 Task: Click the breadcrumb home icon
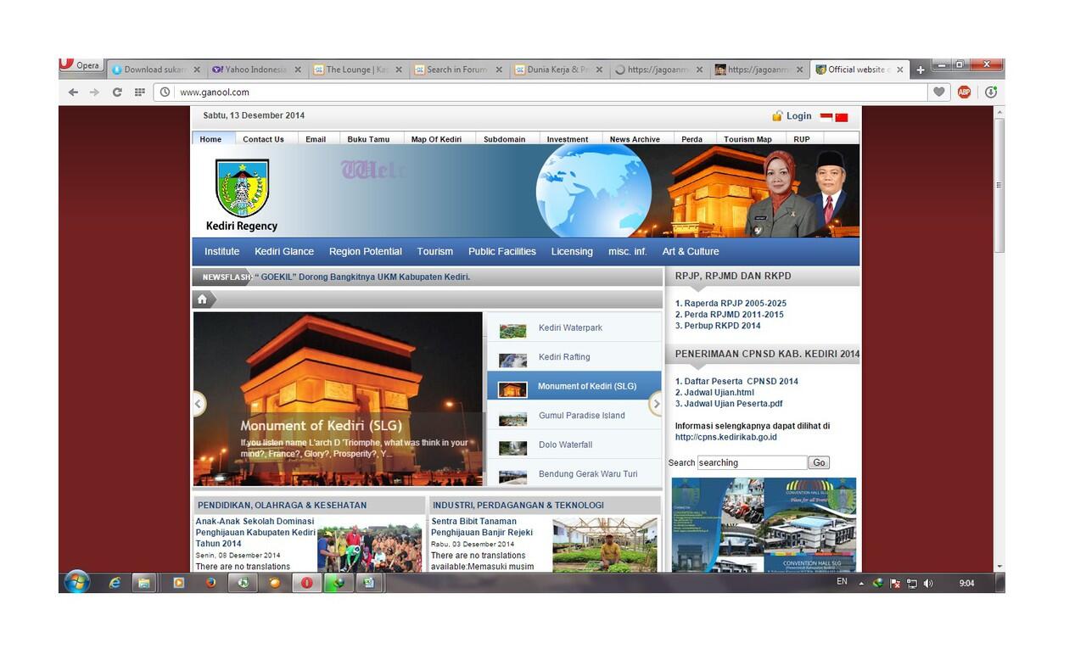click(202, 299)
